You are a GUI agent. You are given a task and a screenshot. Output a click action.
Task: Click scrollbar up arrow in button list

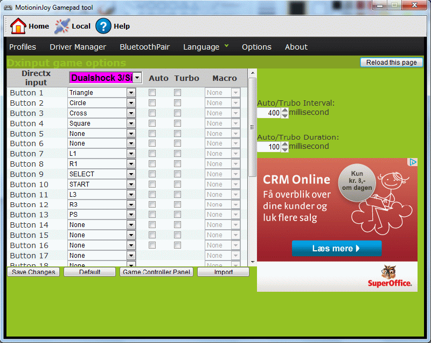253,73
